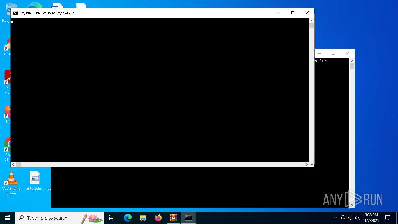Viewport: 398px width, 224px height.
Task: Click the meet now tray icon
Action: click(x=343, y=218)
